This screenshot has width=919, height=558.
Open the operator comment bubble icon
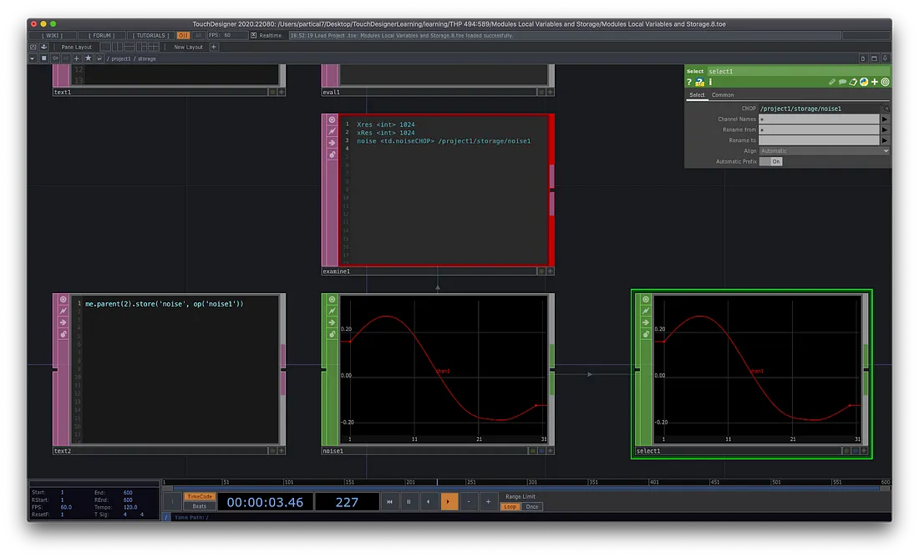click(842, 82)
